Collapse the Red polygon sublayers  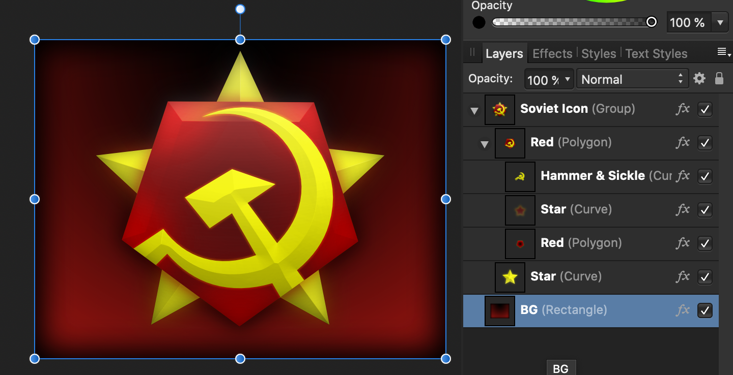pyautogui.click(x=484, y=143)
